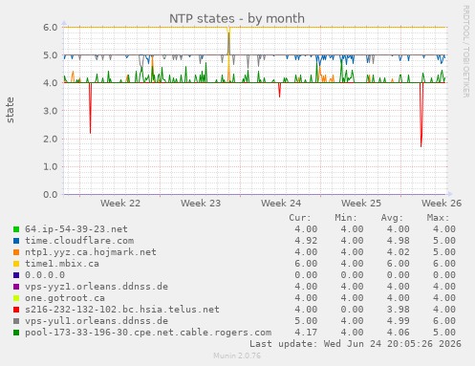Click the 4.06 Avg value for rogers.com row
This screenshot has width=475, height=366.
399,333
